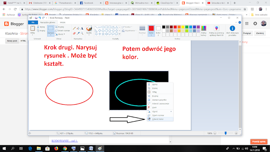
Task: Click Zmień rozmiar in the ribbon
Action: point(62,31)
